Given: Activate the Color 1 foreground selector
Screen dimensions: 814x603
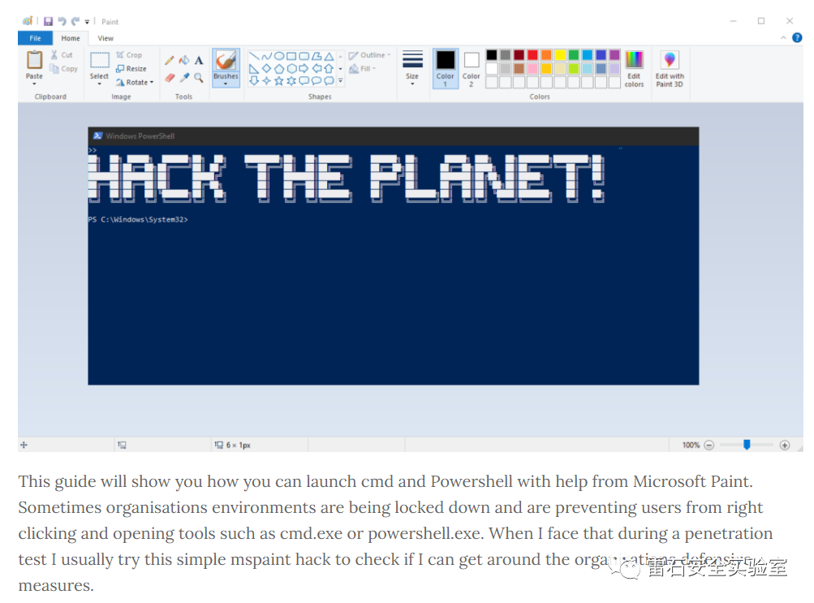Looking at the screenshot, I should click(x=446, y=68).
